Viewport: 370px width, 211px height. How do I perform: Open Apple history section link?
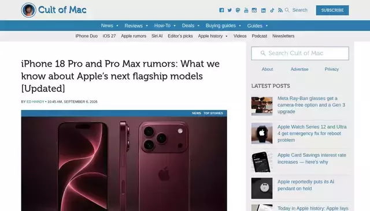click(x=210, y=36)
